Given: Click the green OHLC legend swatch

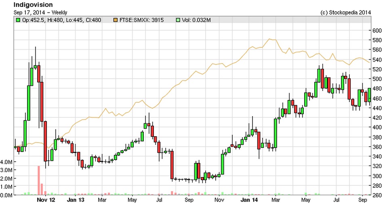Looking at the screenshot, I should coord(18,20).
